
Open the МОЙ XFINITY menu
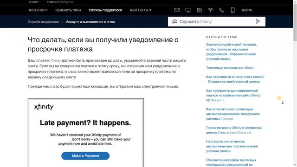[38, 10]
